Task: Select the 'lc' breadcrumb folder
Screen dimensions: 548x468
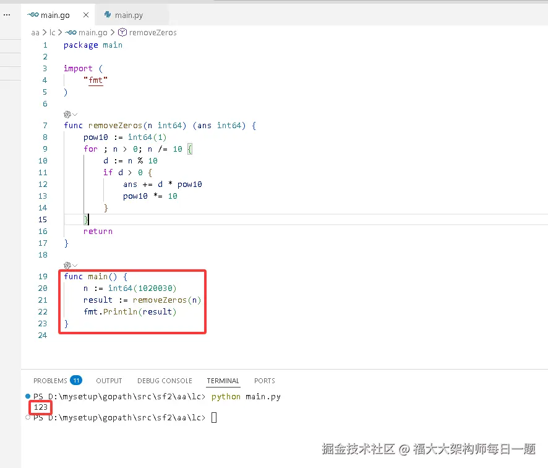Action: click(53, 33)
